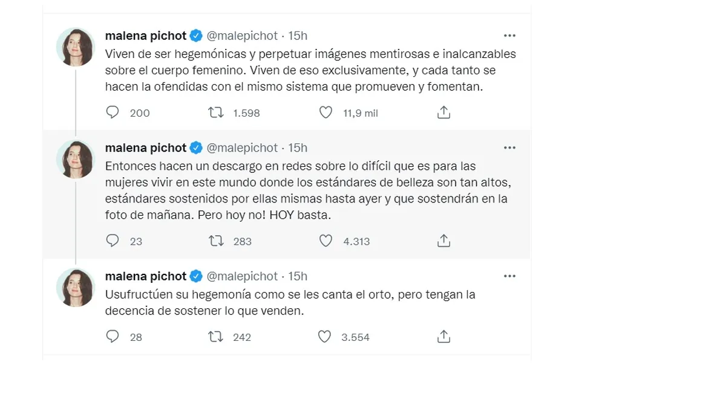Retweet the tweet with 1.598 retweets
Viewport: 726px width, 408px height.
click(216, 112)
